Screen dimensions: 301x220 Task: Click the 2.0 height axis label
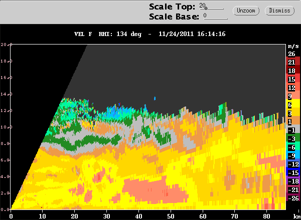point(5,193)
